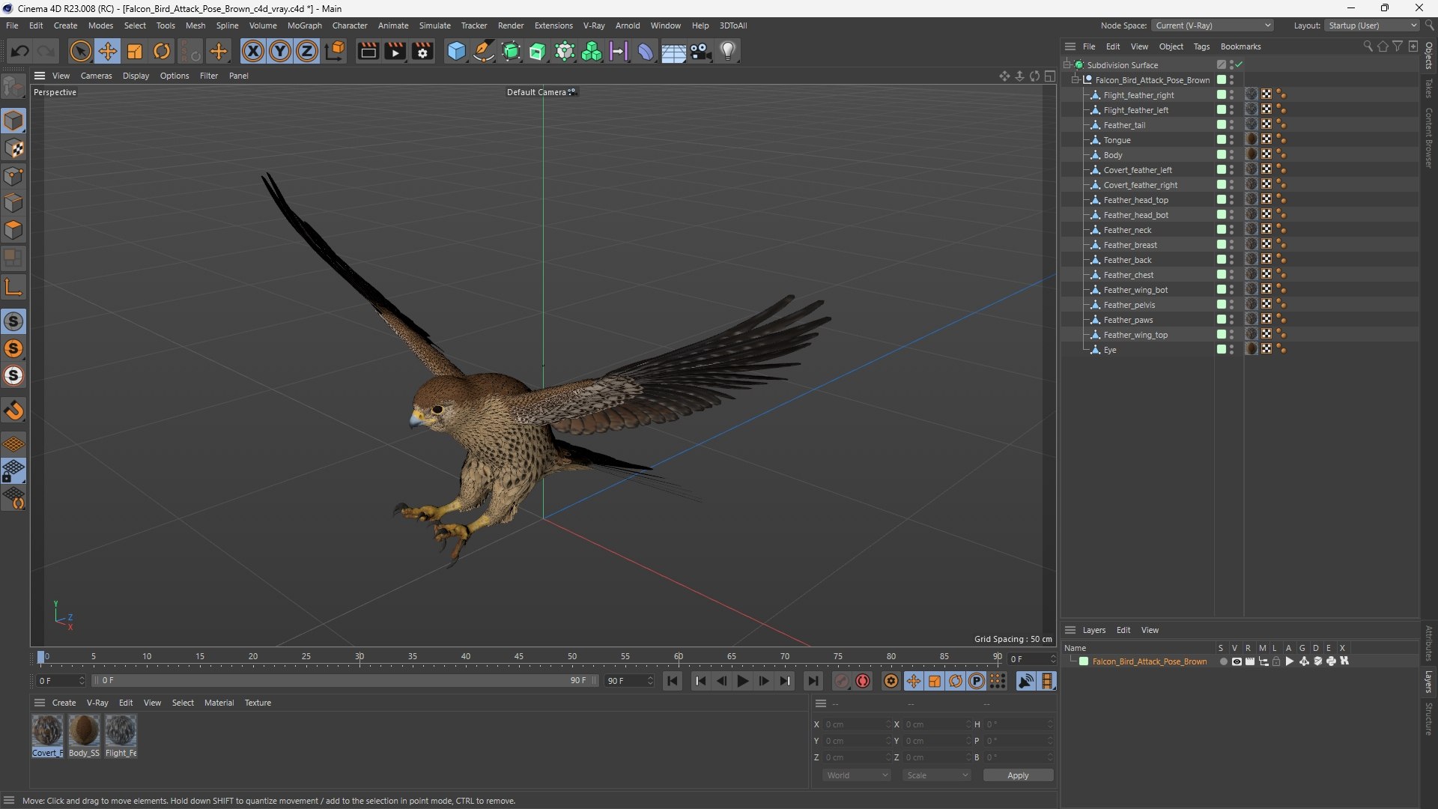The width and height of the screenshot is (1438, 809).
Task: Open viewport Cameras menu
Action: click(x=96, y=76)
